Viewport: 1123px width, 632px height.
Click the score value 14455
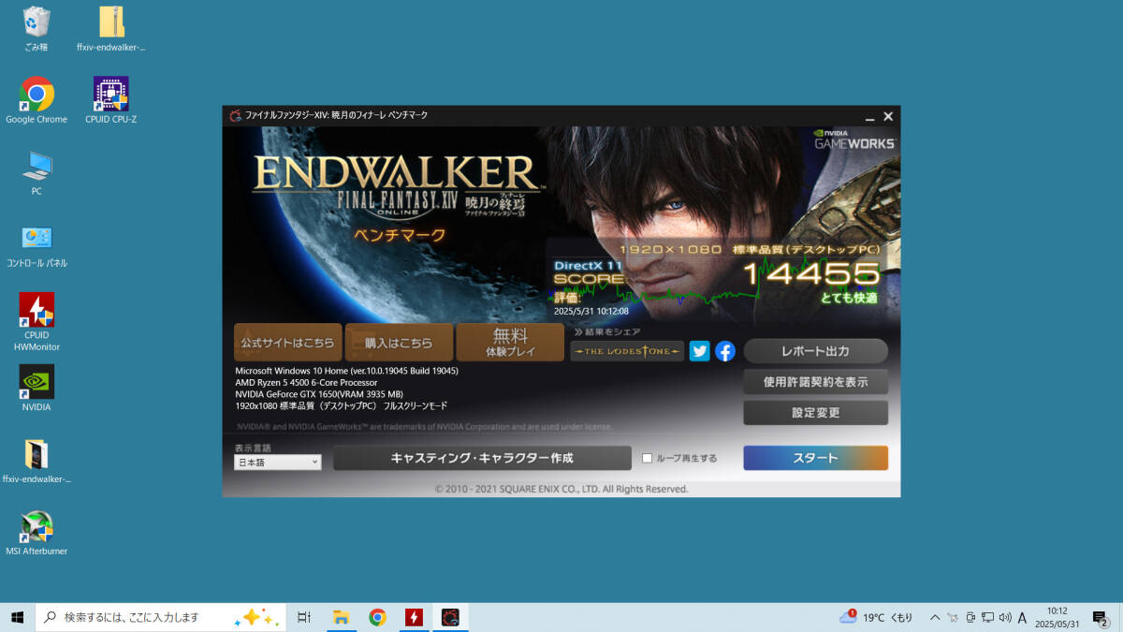[x=811, y=273]
